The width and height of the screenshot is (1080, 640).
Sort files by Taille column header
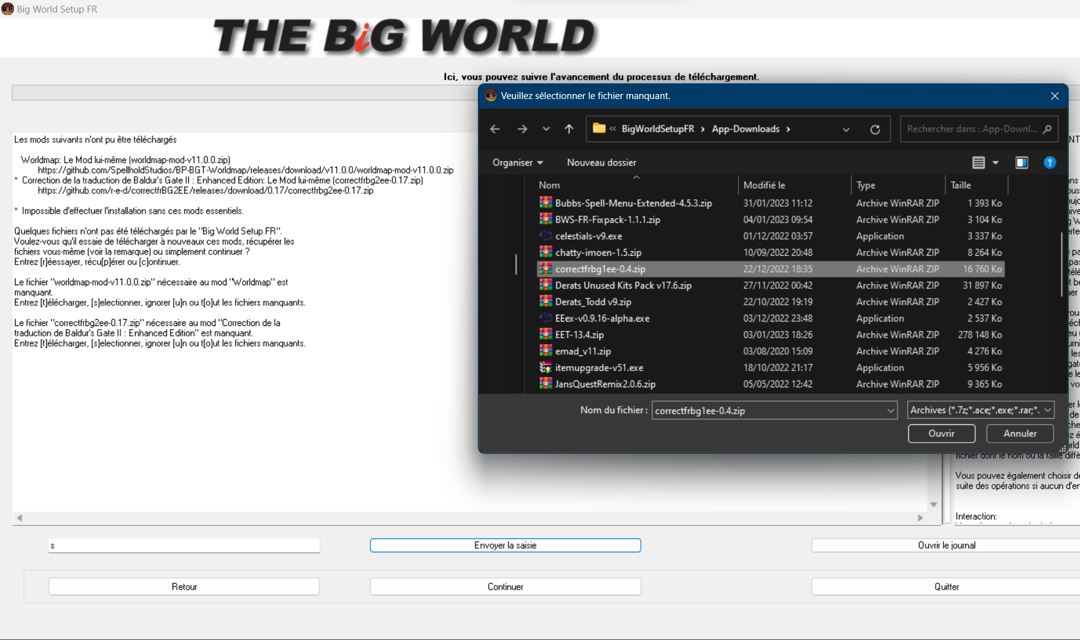(x=976, y=186)
